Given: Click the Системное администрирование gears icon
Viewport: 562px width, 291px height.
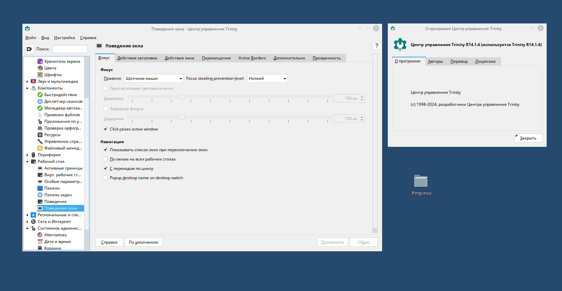Looking at the screenshot, I should pyautogui.click(x=33, y=228).
